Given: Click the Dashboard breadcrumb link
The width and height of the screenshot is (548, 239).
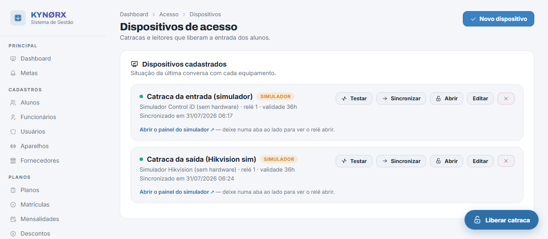Looking at the screenshot, I should click(x=134, y=15).
